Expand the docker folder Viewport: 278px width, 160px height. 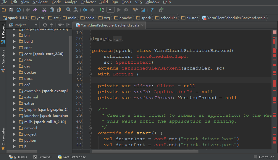pos(14,72)
